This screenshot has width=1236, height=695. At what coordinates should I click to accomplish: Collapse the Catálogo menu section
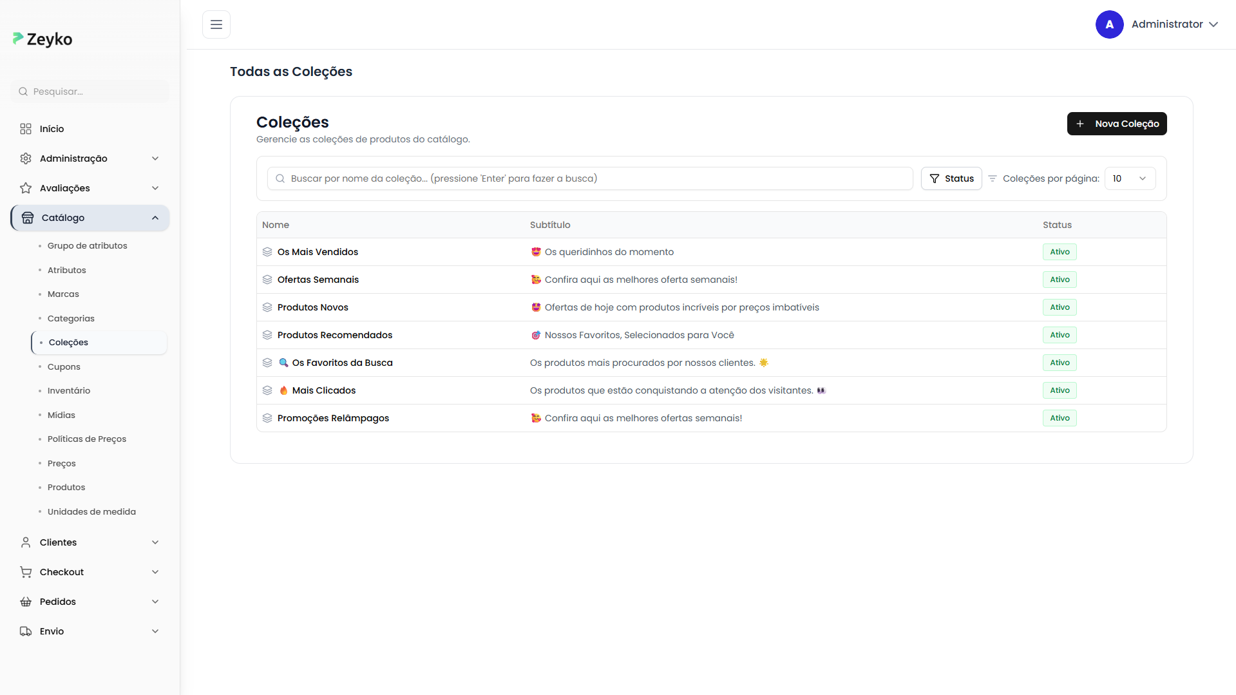click(155, 218)
